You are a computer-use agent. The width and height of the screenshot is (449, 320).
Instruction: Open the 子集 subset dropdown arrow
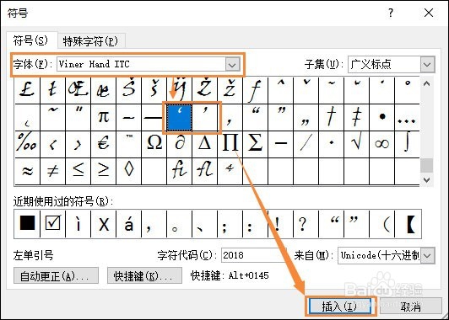point(427,65)
